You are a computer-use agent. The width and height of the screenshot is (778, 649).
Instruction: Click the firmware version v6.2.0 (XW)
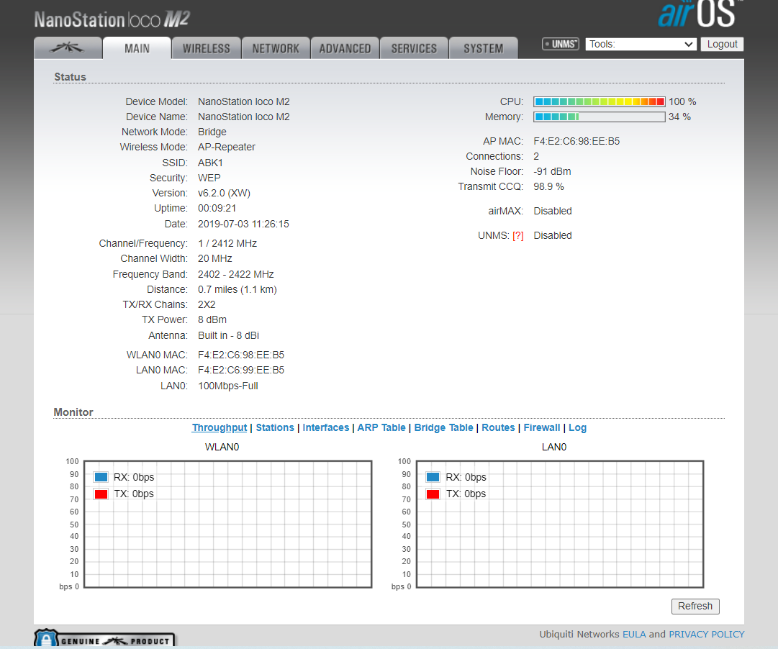click(225, 193)
